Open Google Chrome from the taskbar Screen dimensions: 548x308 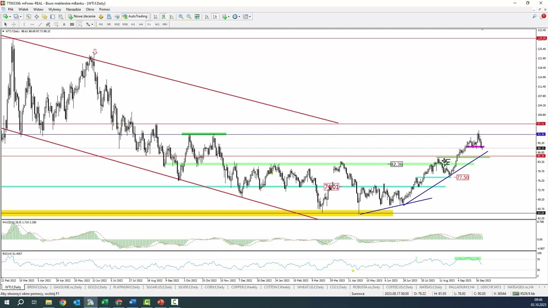[x=63, y=302]
